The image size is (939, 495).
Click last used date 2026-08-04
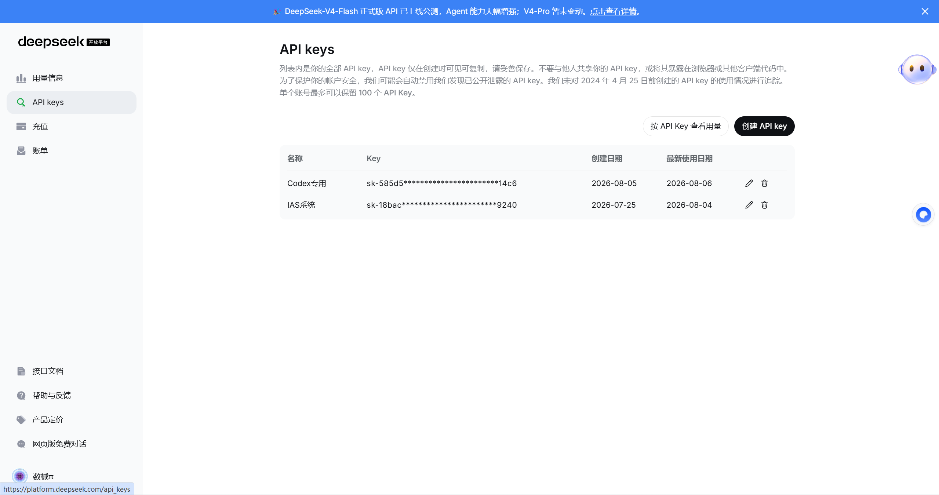(689, 205)
